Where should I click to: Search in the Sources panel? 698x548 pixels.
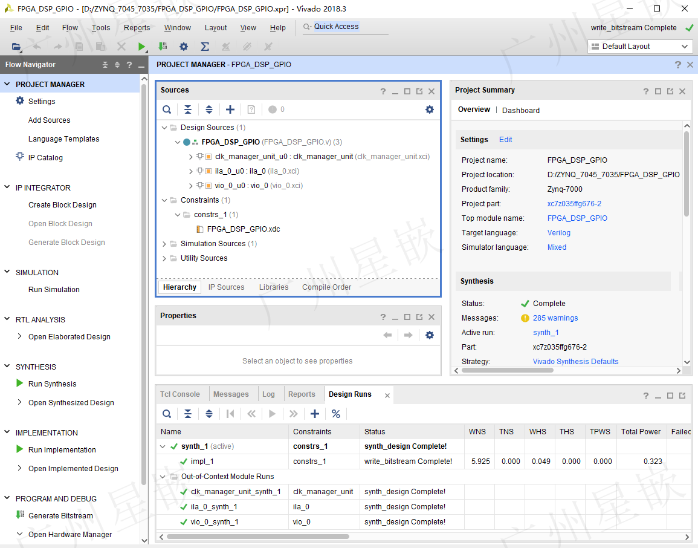[x=166, y=109]
